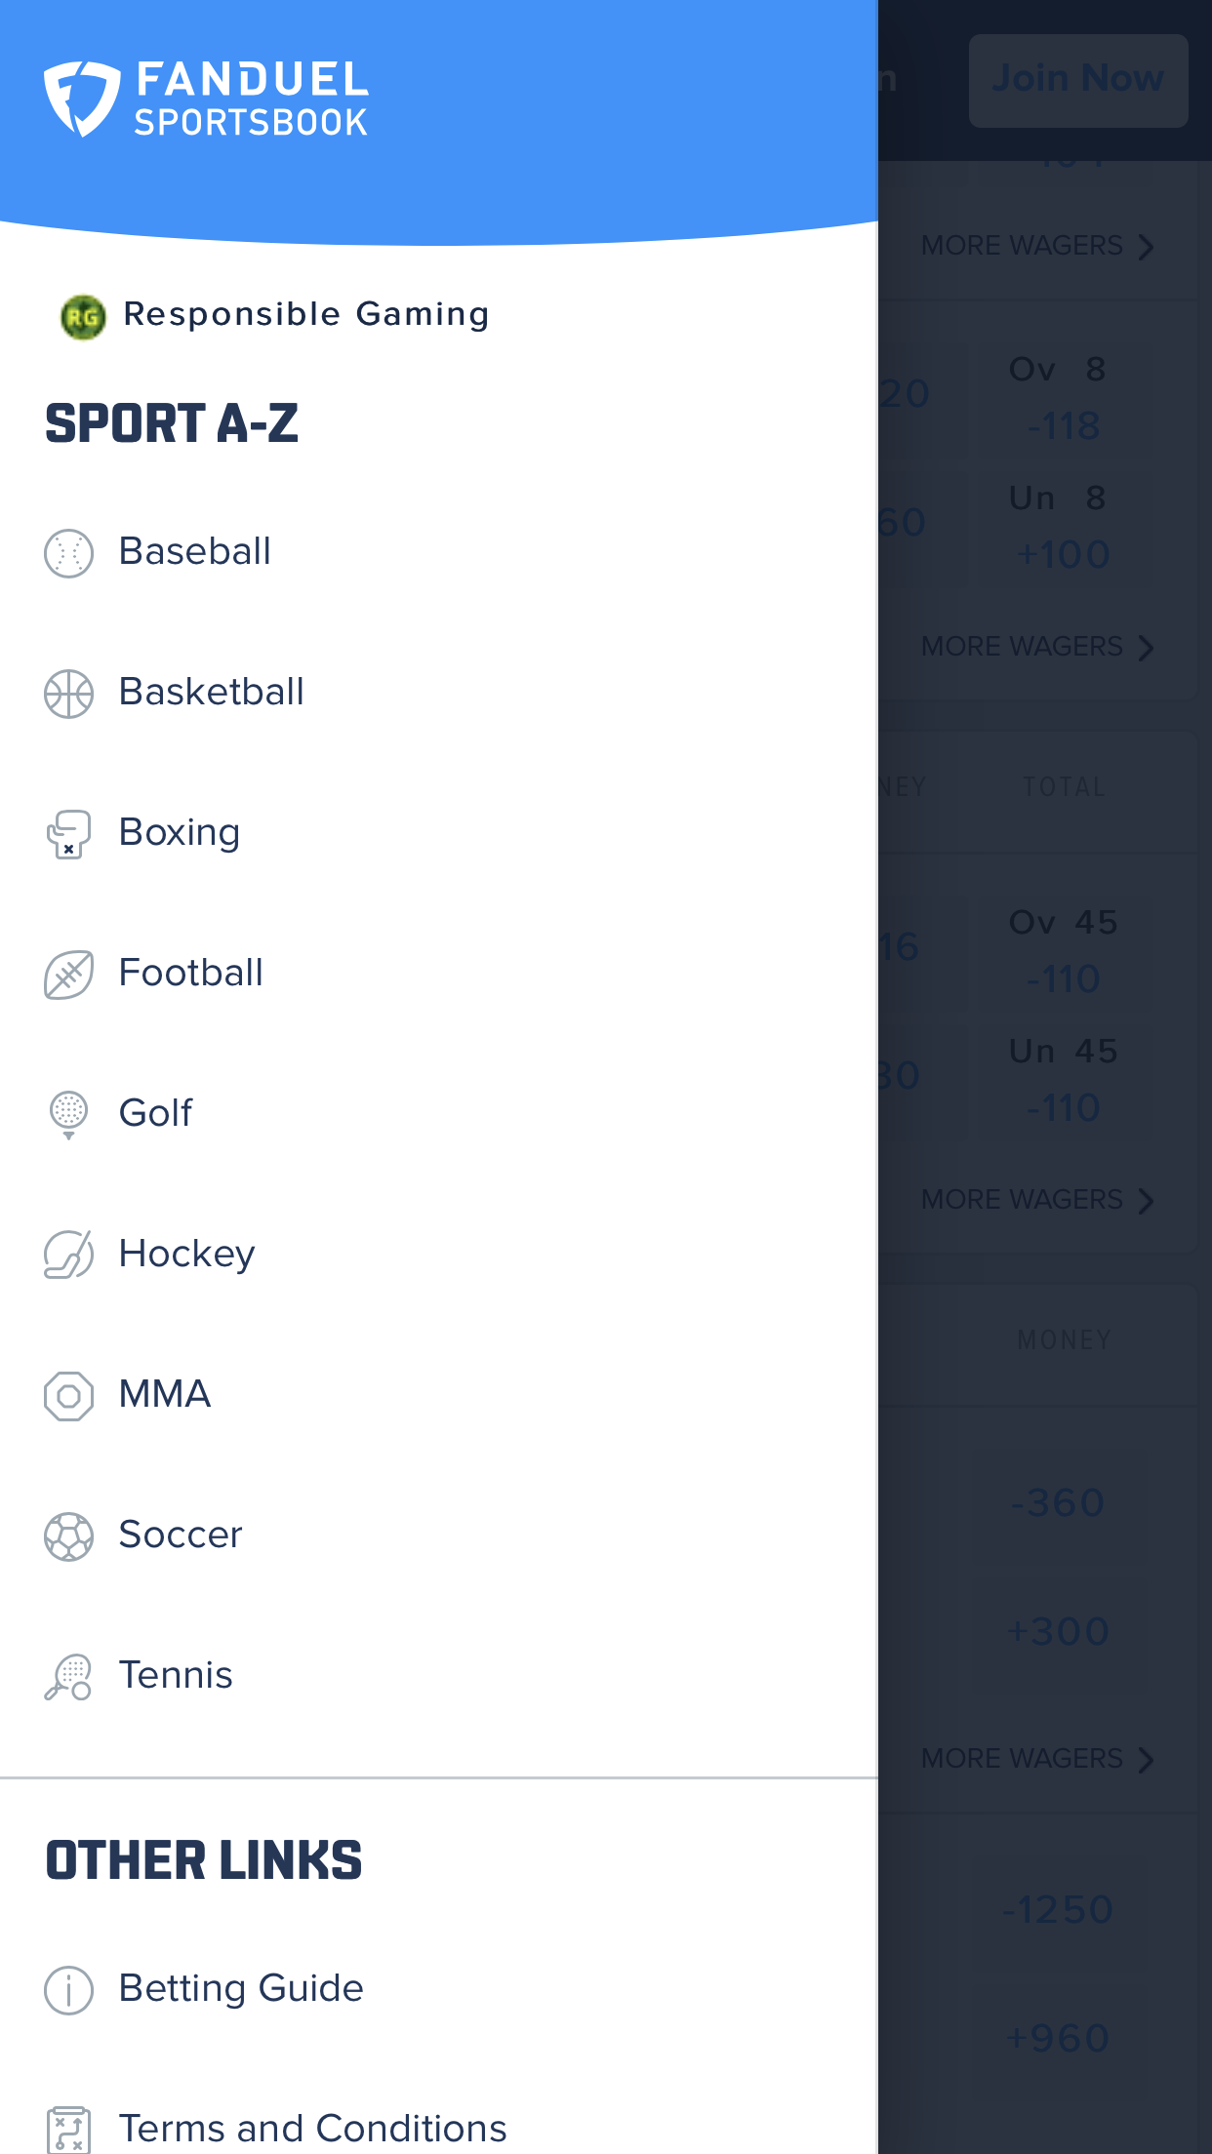This screenshot has width=1212, height=2154.
Task: Tap the Soccer ball icon
Action: [x=68, y=1536]
